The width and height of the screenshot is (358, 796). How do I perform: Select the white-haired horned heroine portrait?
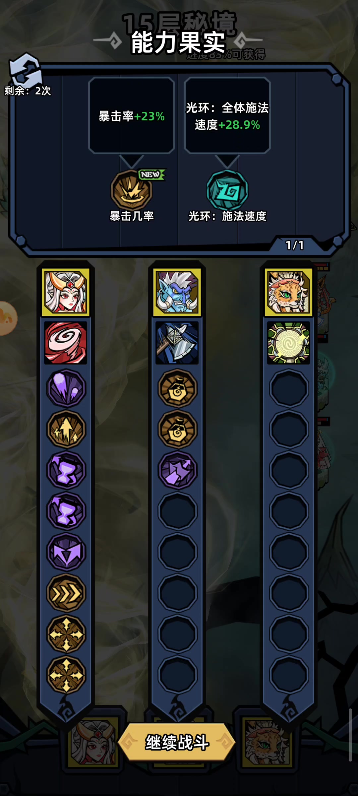66,292
